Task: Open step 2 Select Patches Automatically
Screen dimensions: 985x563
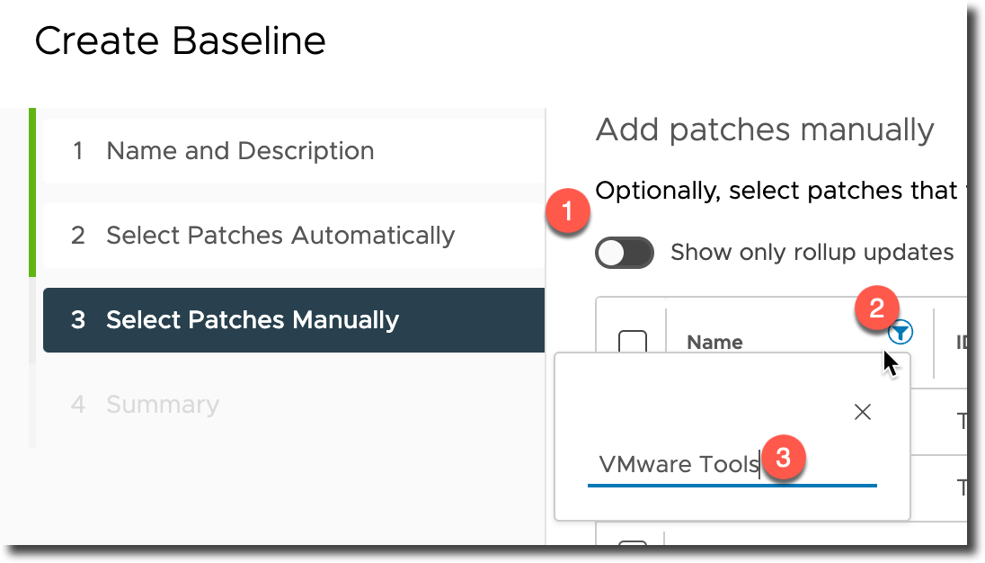Action: click(294, 236)
